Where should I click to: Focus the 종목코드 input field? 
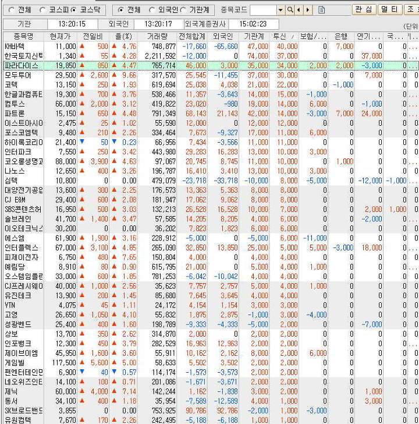[x=264, y=10]
